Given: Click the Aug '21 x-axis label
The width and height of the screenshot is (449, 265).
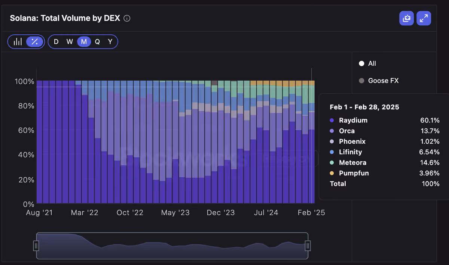Looking at the screenshot, I should pyautogui.click(x=39, y=213).
